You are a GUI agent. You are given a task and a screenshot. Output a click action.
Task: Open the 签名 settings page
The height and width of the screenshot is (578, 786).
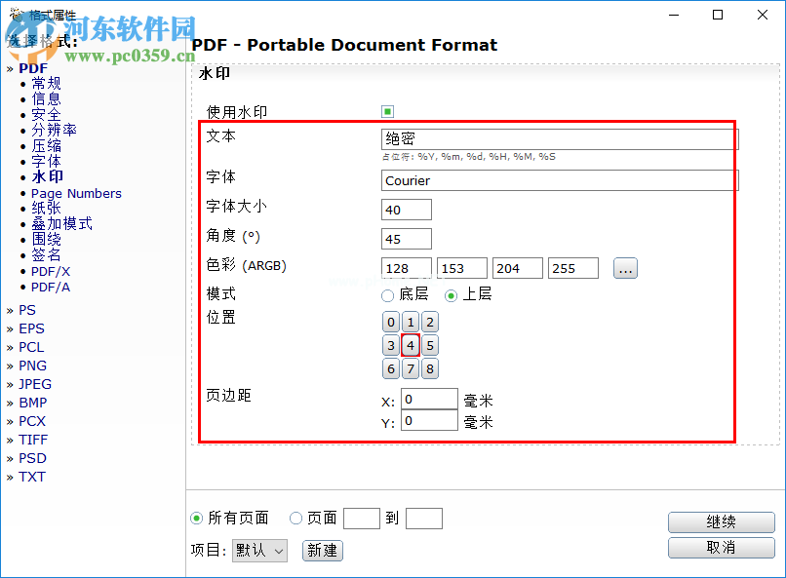[45, 254]
